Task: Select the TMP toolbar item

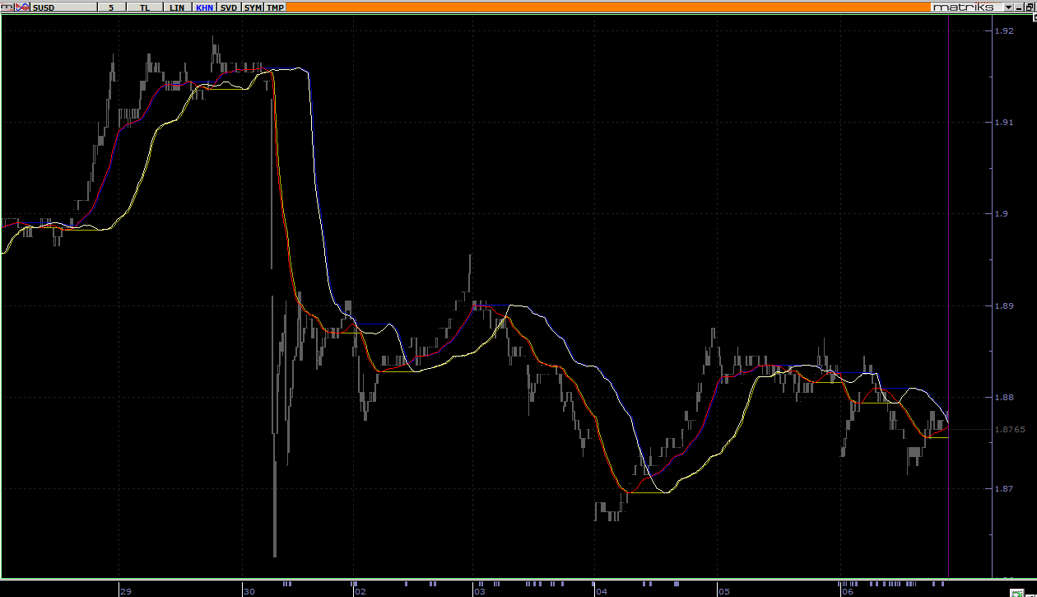Action: (x=275, y=7)
